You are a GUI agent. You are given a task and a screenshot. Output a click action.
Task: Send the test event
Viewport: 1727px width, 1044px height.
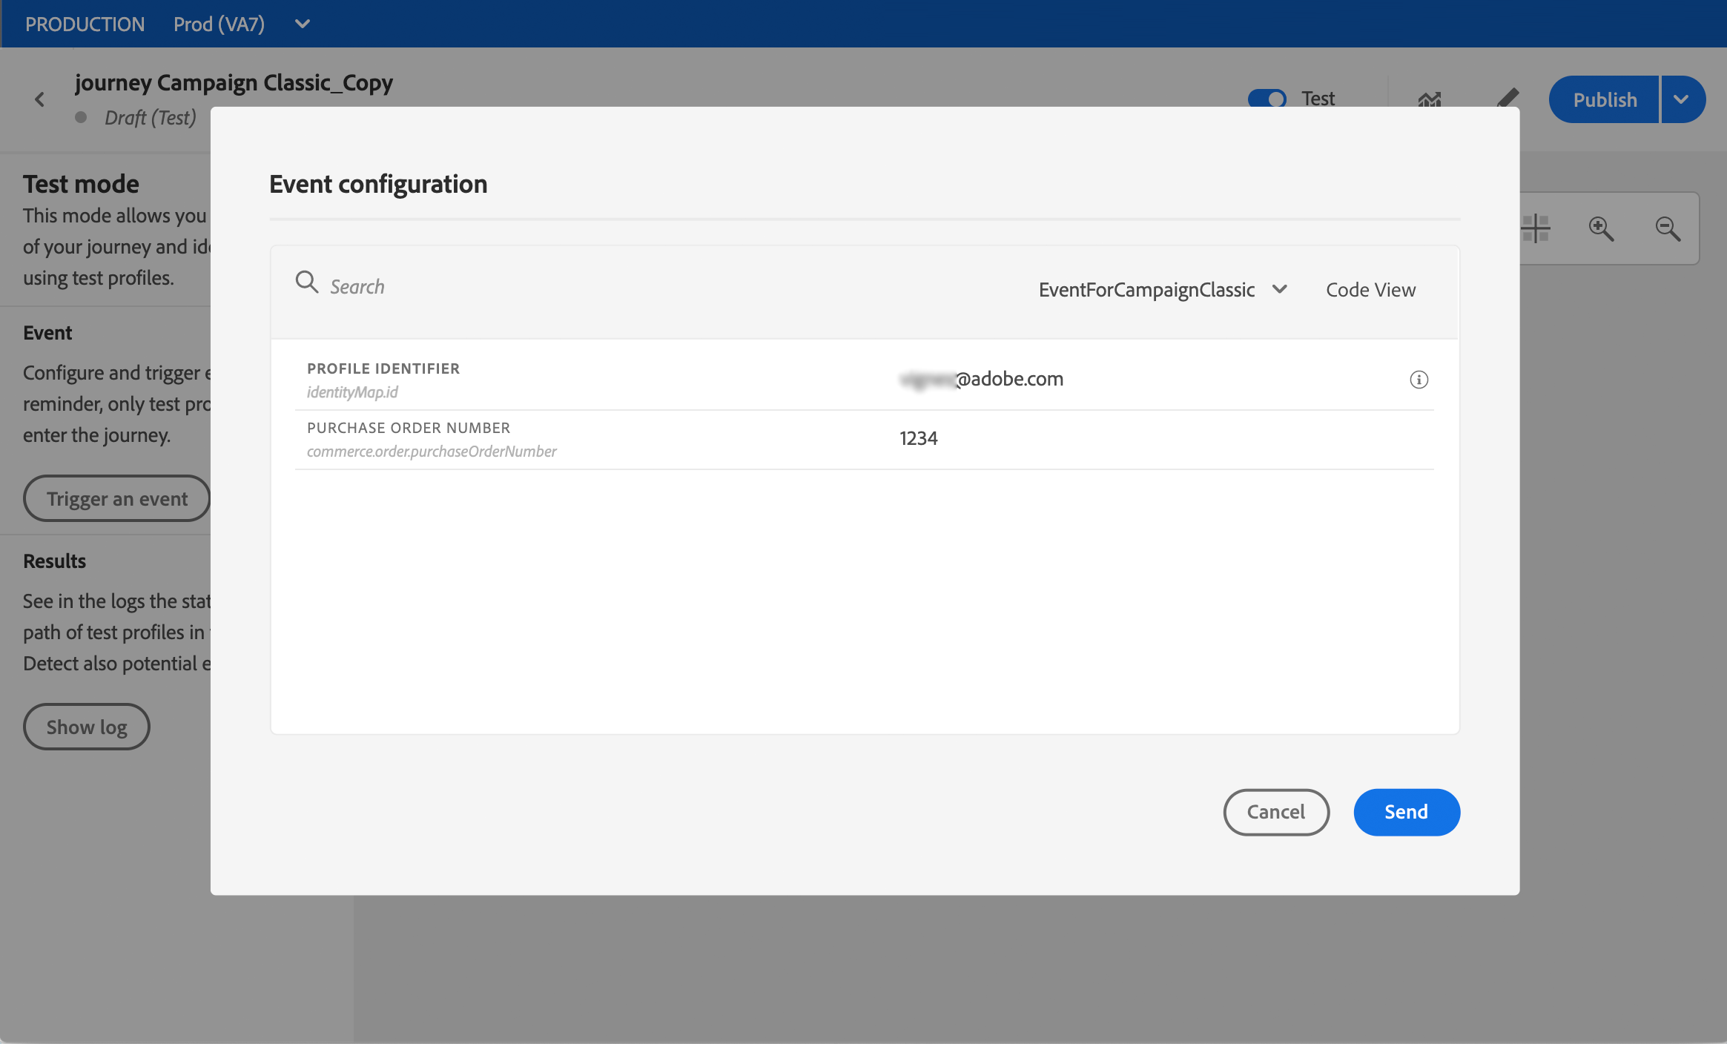[x=1406, y=812]
